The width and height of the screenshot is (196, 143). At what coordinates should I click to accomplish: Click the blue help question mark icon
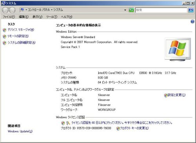(192, 22)
